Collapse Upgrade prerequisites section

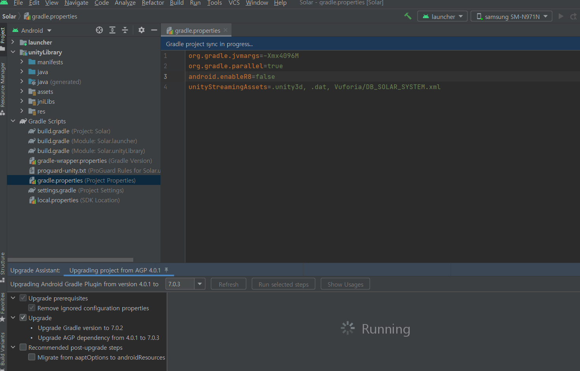(13, 298)
